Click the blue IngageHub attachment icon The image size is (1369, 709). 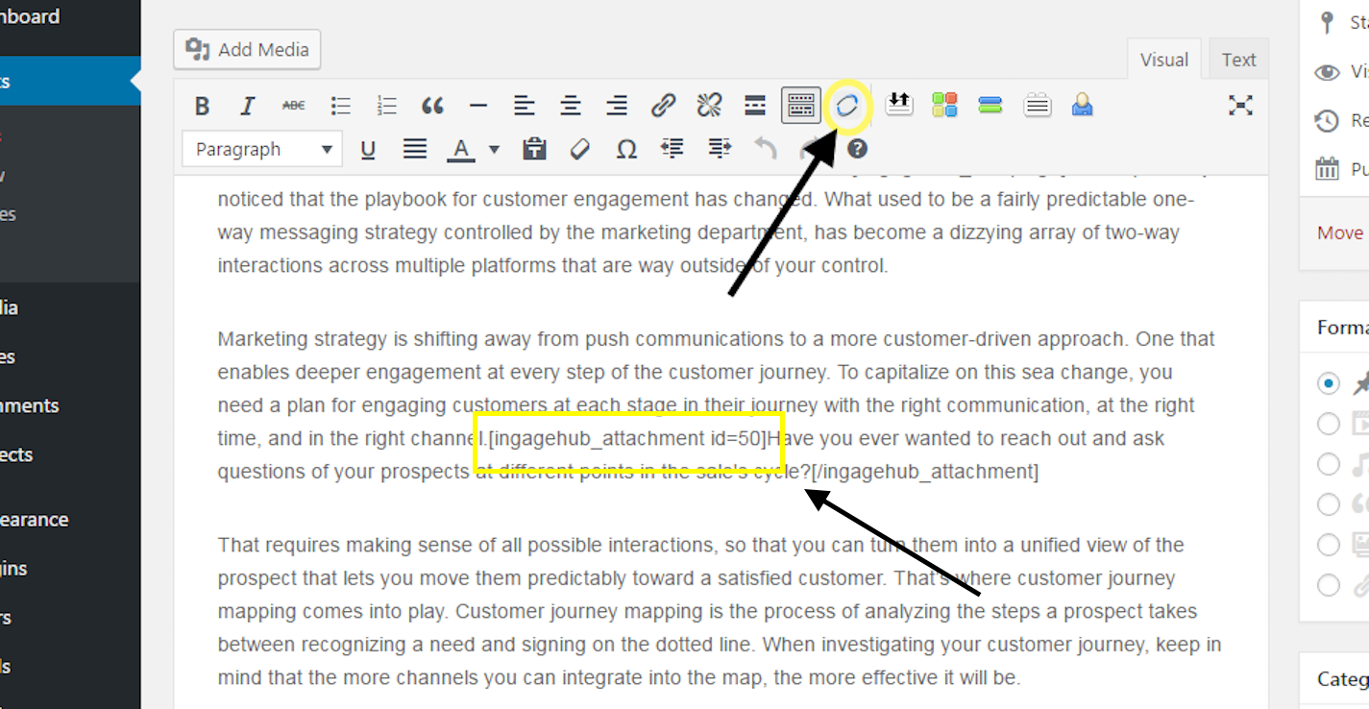[x=846, y=106]
